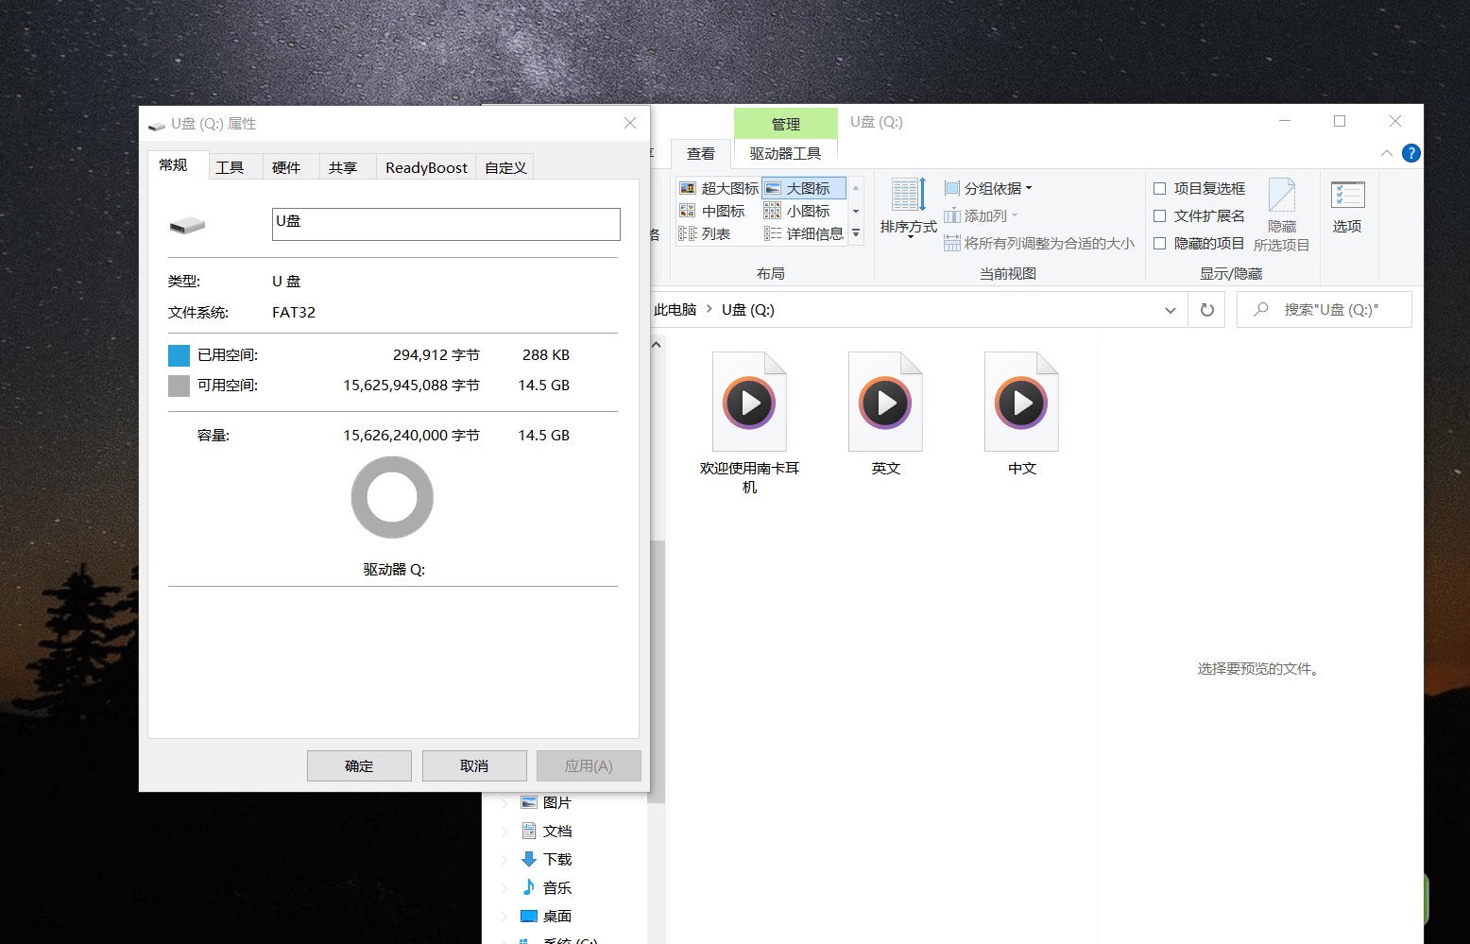Viewport: 1470px width, 944px height.
Task: Select the 欢迎使用南卡耳机 media file
Action: (749, 422)
